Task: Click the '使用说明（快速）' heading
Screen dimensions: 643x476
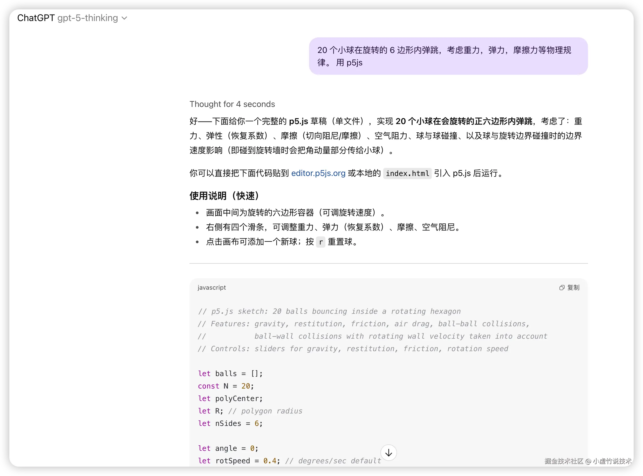Action: tap(224, 196)
